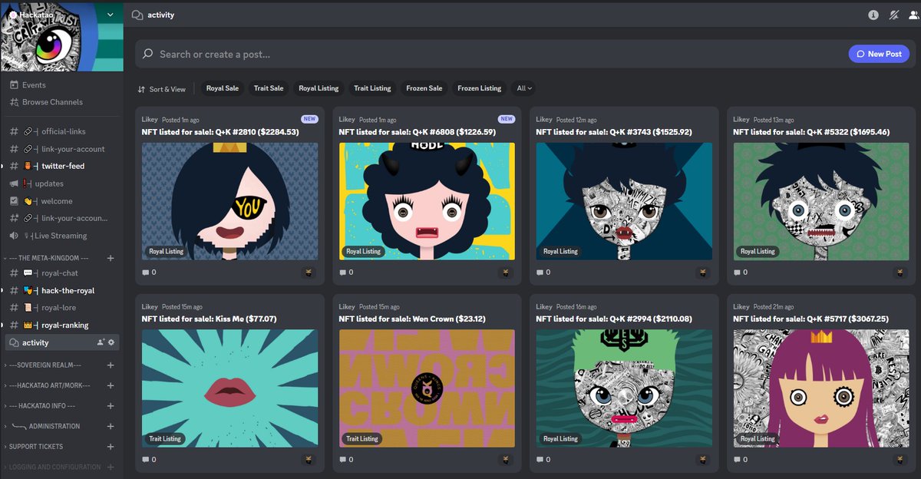
Task: Click the Search or create a post field
Action: coord(491,54)
